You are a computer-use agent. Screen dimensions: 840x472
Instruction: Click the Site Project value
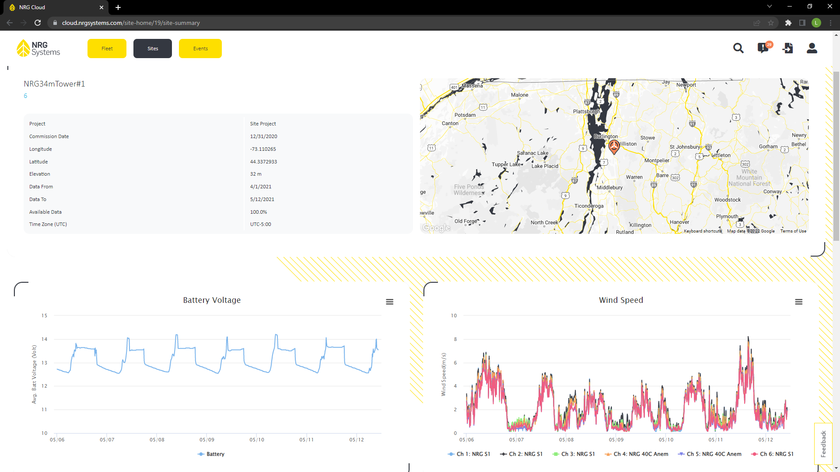[263, 124]
